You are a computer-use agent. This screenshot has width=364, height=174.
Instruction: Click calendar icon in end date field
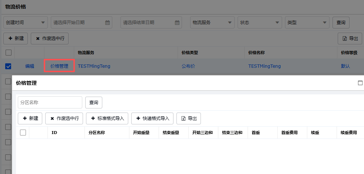(177, 23)
